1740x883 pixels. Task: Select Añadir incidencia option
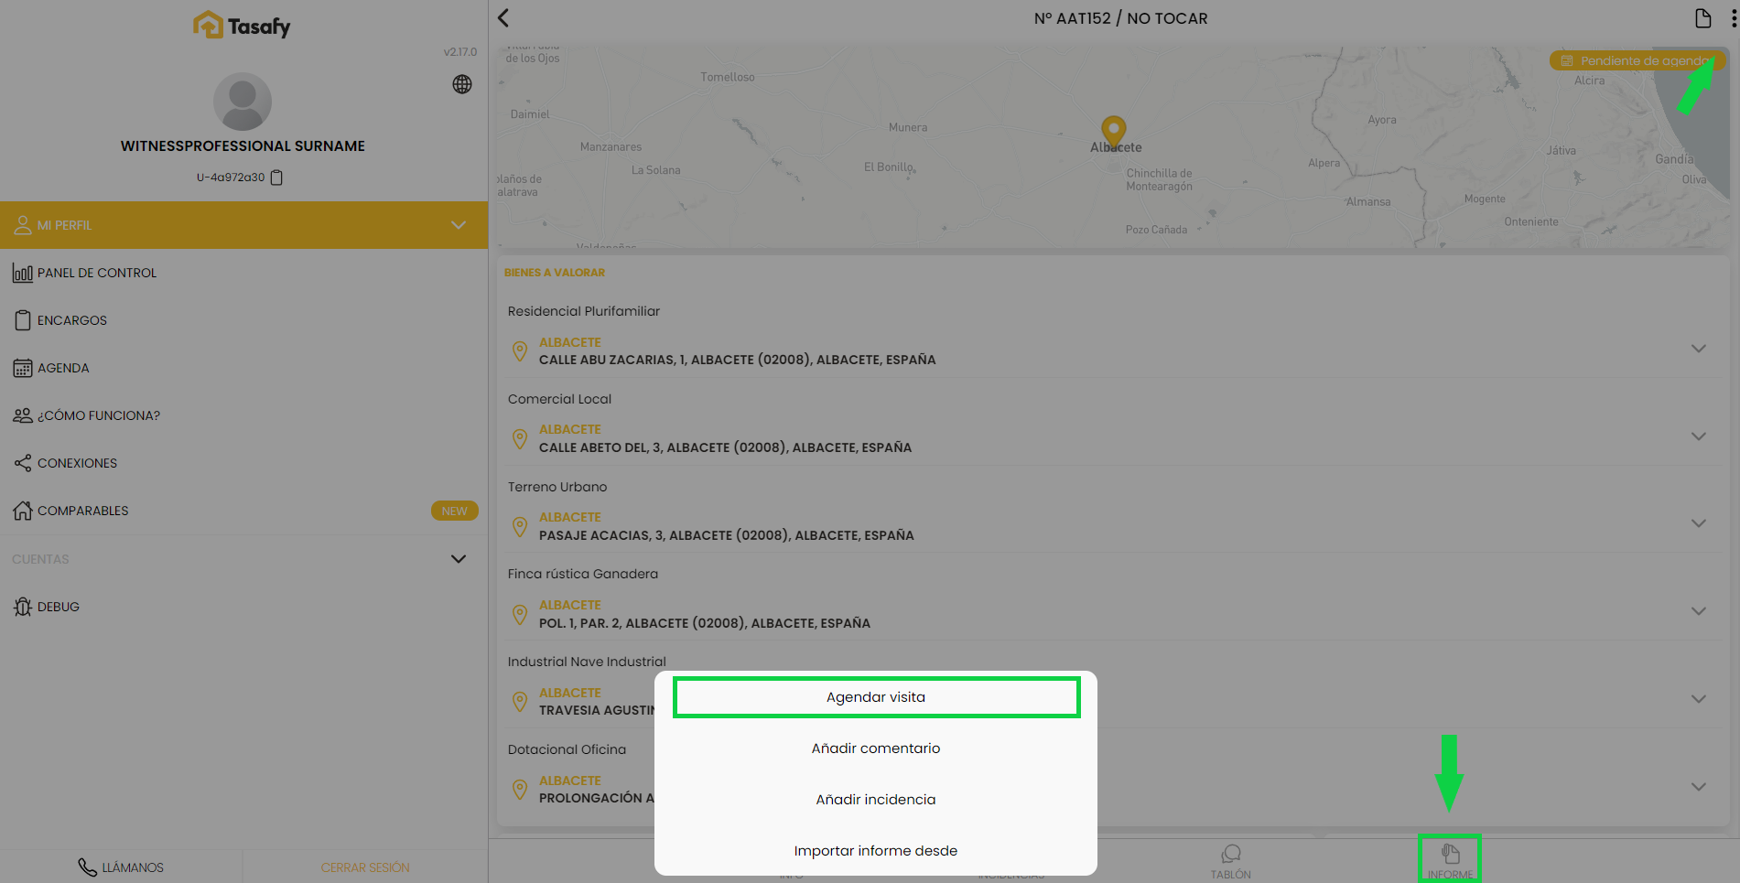[876, 800]
